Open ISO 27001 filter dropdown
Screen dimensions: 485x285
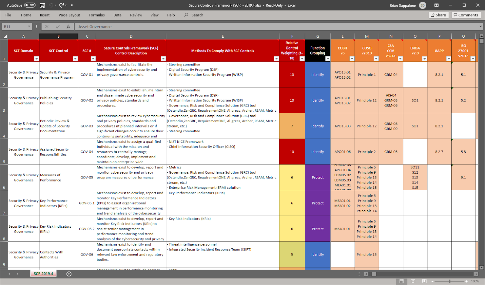point(473,59)
